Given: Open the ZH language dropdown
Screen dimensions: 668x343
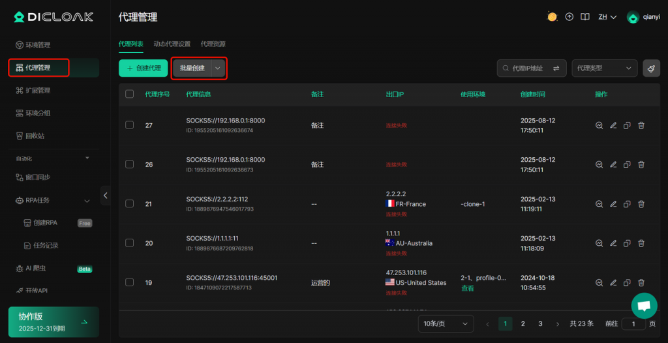Looking at the screenshot, I should click(x=607, y=17).
